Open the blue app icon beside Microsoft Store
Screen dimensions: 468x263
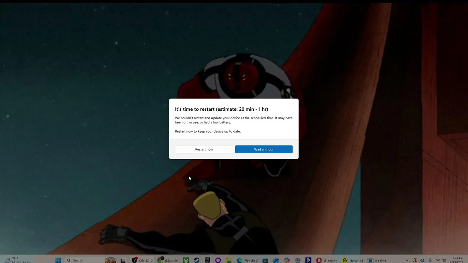coord(276,260)
